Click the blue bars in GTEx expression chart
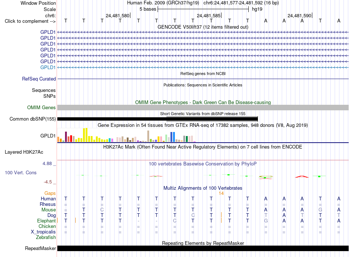 [x=173, y=137]
